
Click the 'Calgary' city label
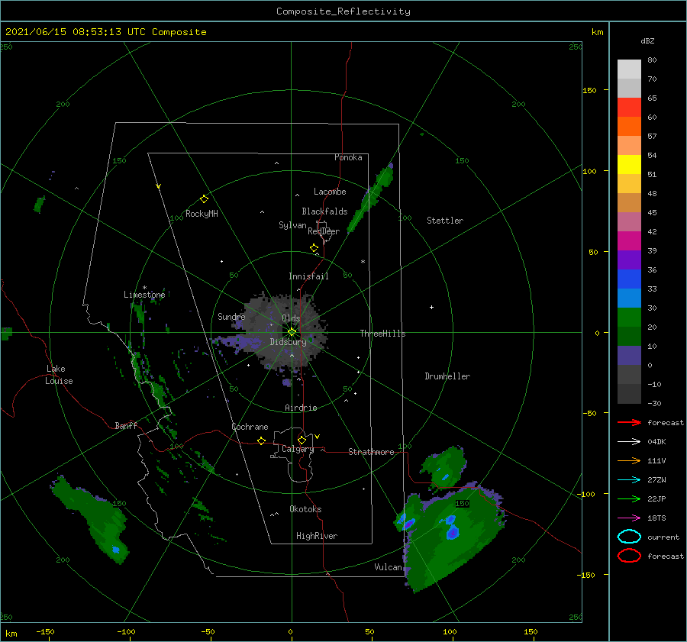[298, 449]
